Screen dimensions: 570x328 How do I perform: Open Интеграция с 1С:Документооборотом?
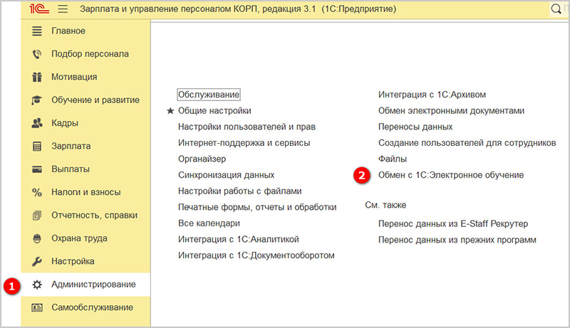point(256,255)
